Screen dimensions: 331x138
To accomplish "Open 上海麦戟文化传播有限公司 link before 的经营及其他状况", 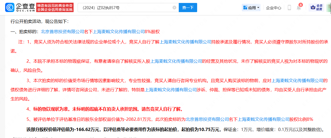I will tap(176, 61).
